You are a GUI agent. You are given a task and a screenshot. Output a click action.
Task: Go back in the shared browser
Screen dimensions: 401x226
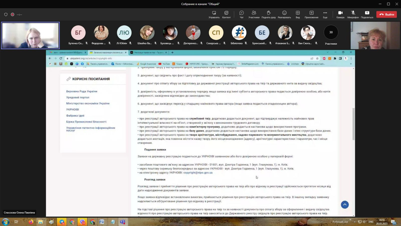click(50, 58)
